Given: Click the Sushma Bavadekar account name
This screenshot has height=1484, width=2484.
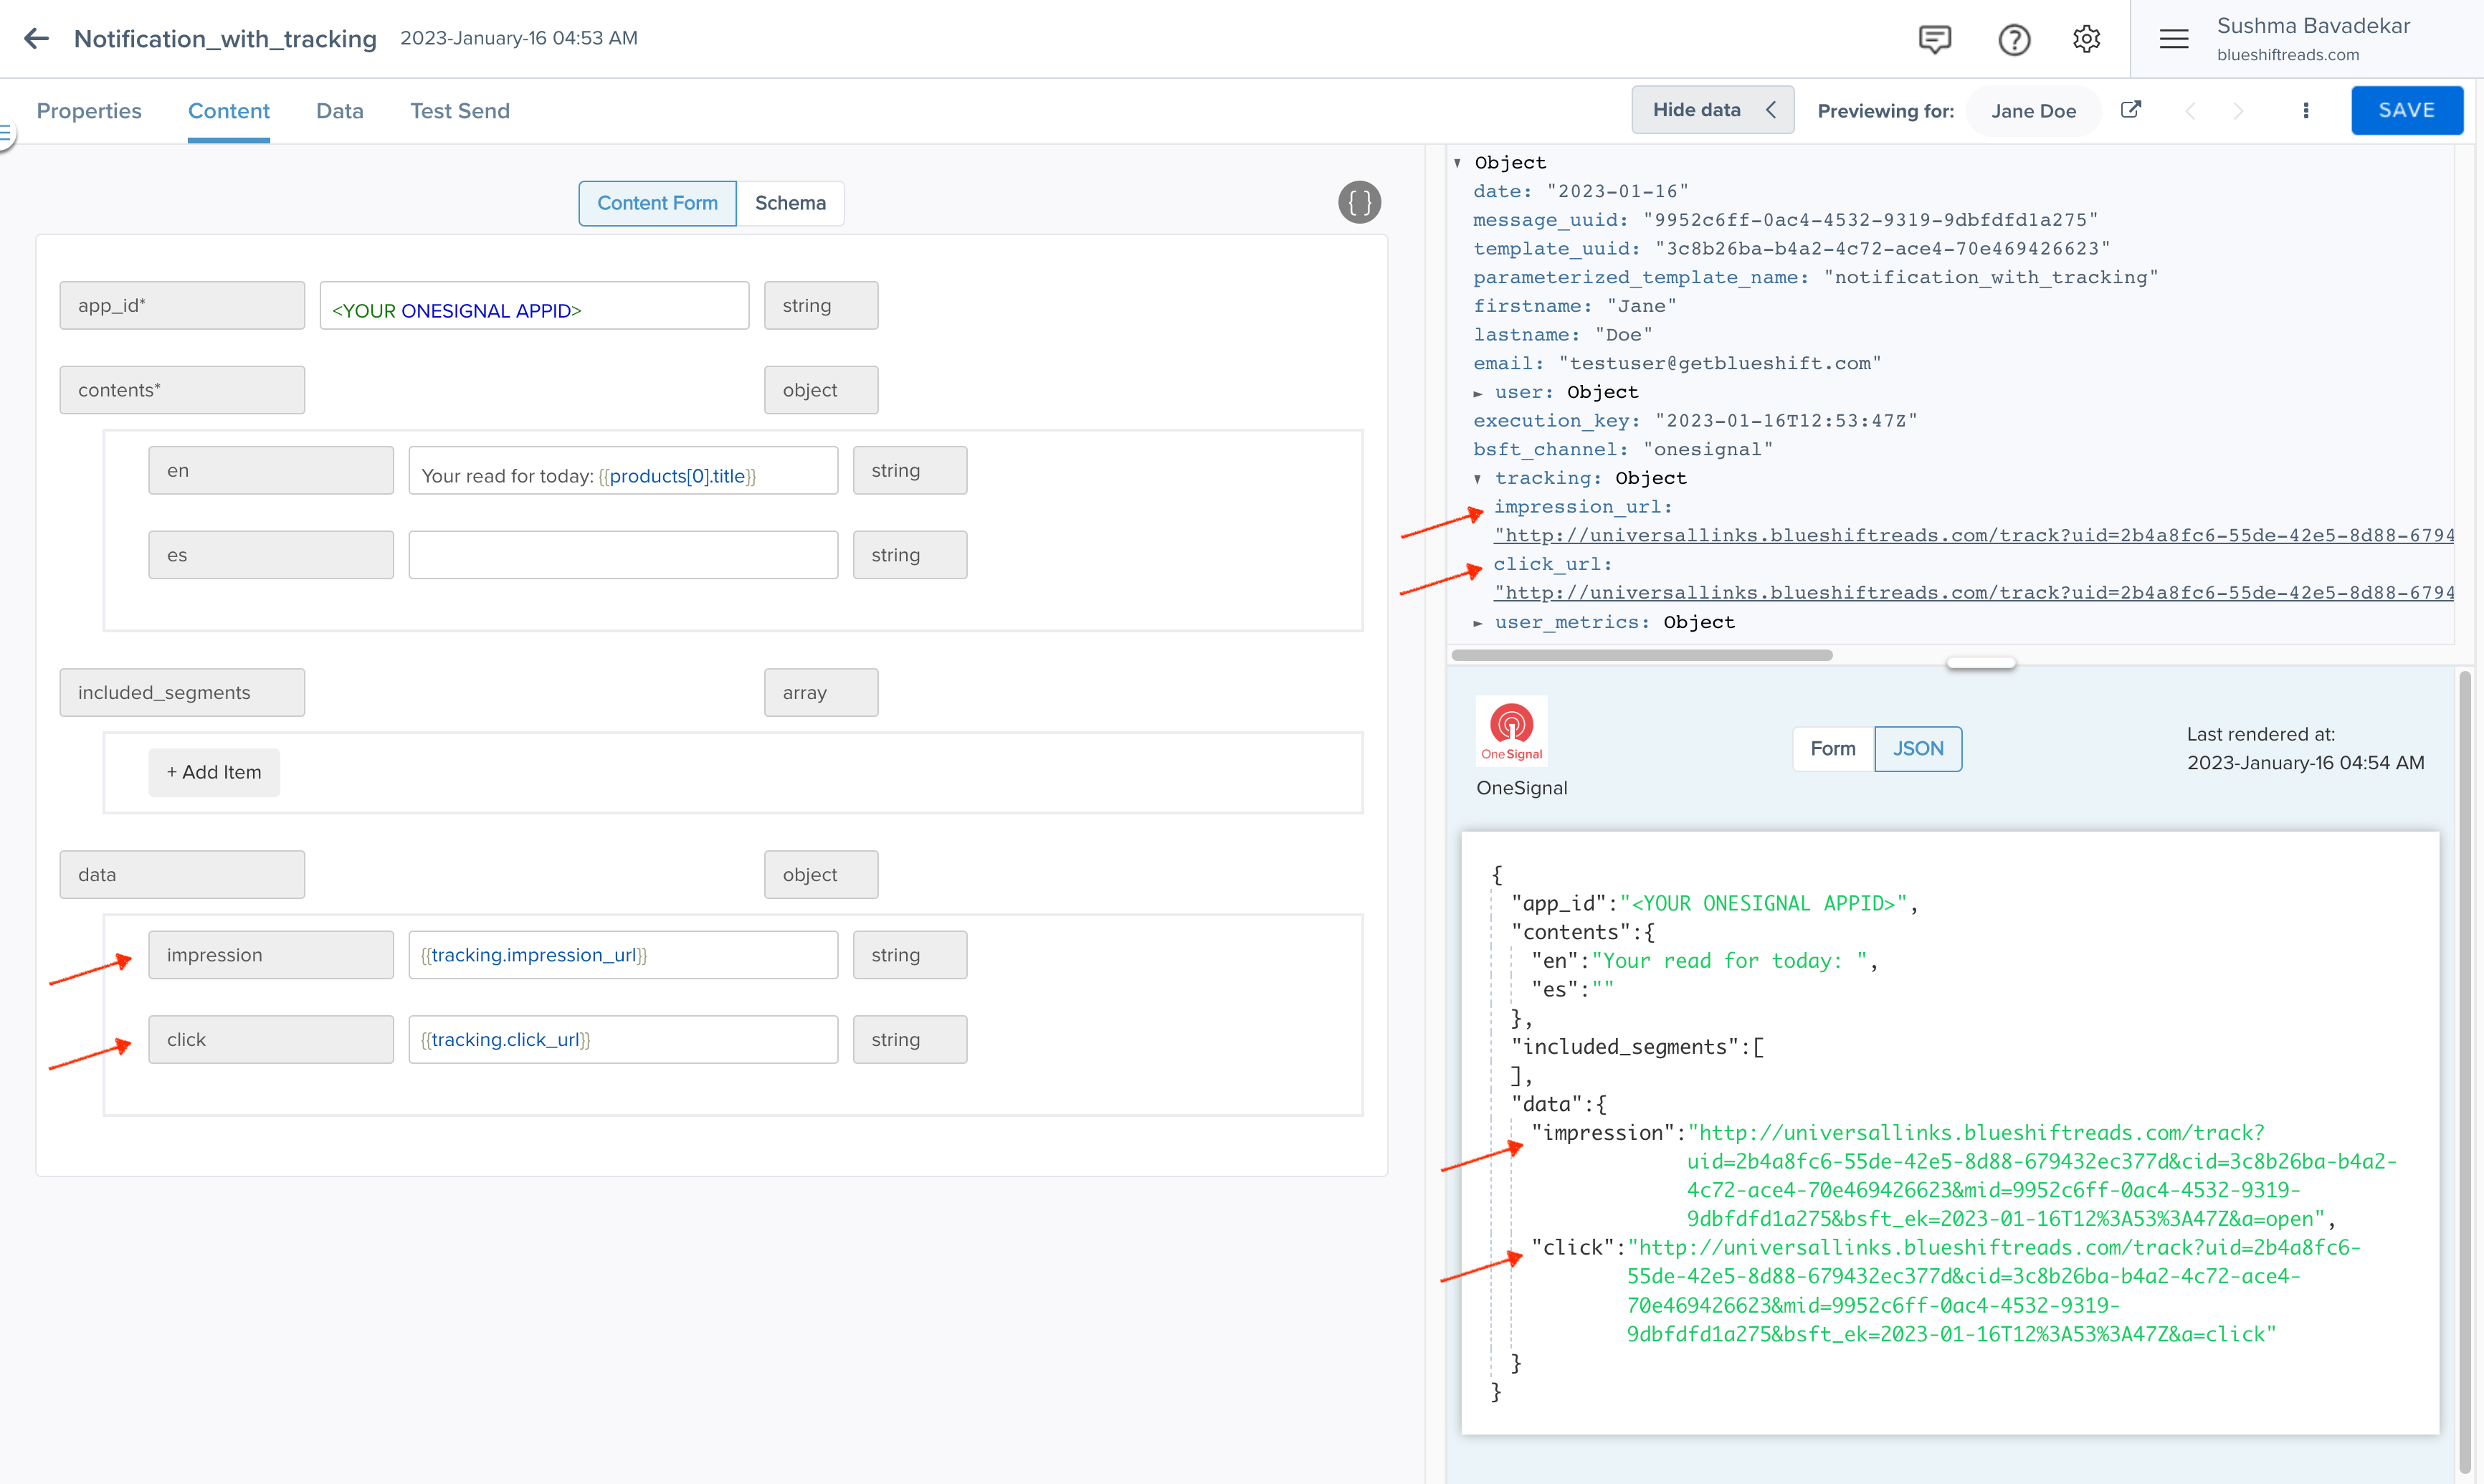Looking at the screenshot, I should (2313, 26).
